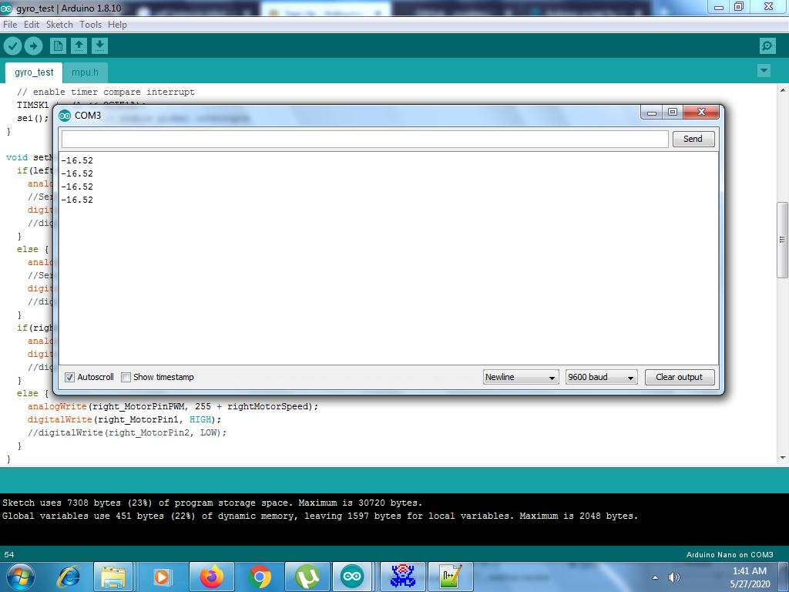Open the Tools menu

point(91,25)
